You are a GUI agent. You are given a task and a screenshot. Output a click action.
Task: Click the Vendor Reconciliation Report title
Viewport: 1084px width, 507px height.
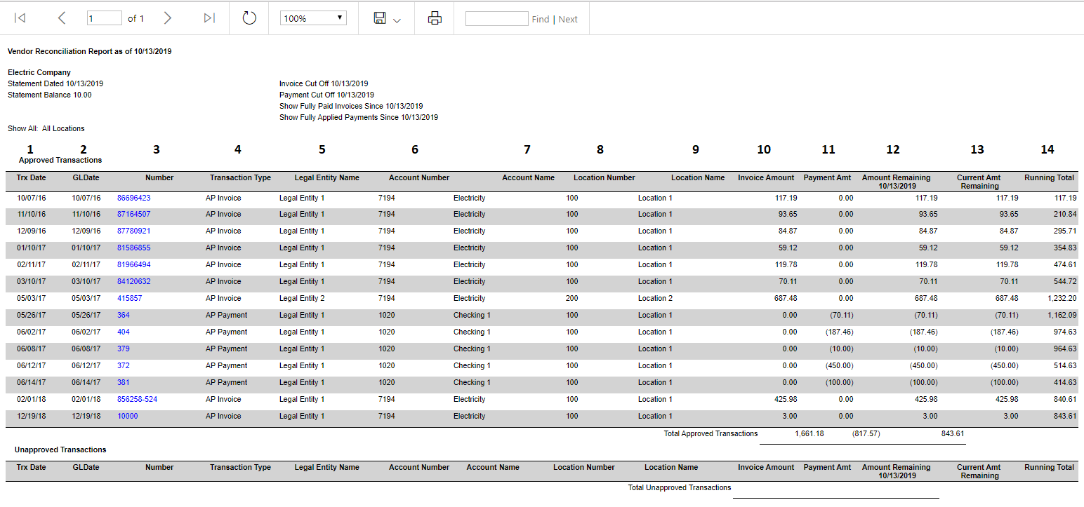click(89, 52)
